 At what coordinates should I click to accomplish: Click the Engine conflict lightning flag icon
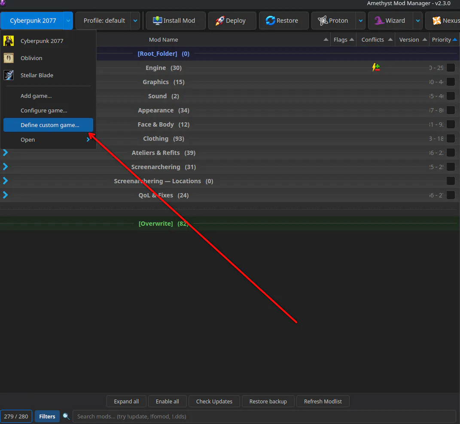(x=376, y=67)
